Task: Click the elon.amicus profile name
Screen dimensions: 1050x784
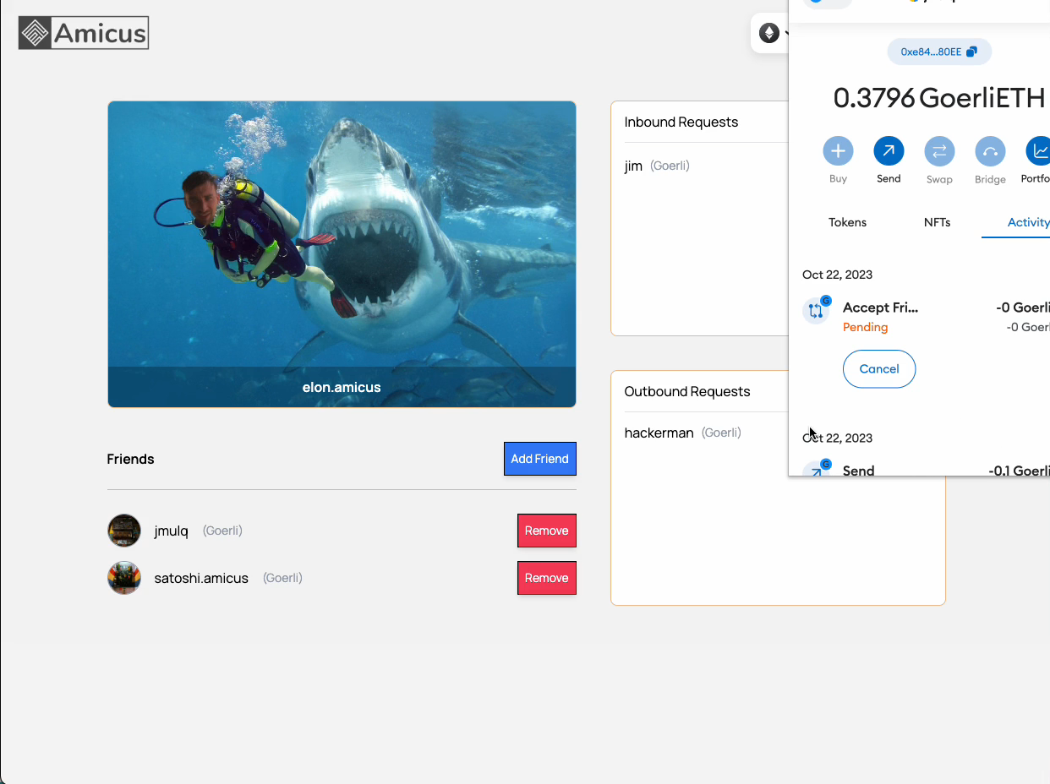Action: 342,388
